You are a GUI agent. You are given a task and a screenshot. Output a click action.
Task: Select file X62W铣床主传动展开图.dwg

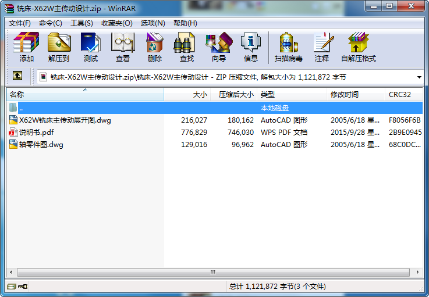click(x=65, y=120)
